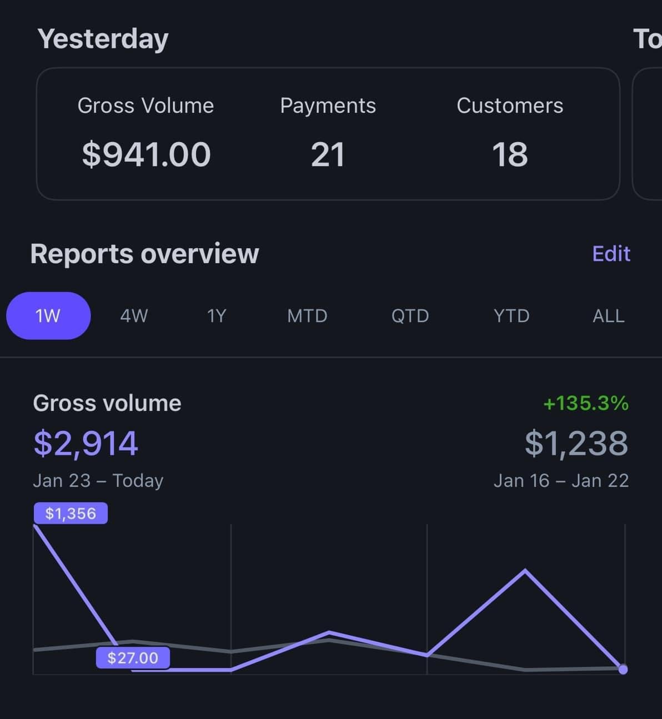The width and height of the screenshot is (662, 719).
Task: Switch to the 4W time range
Action: coord(134,316)
